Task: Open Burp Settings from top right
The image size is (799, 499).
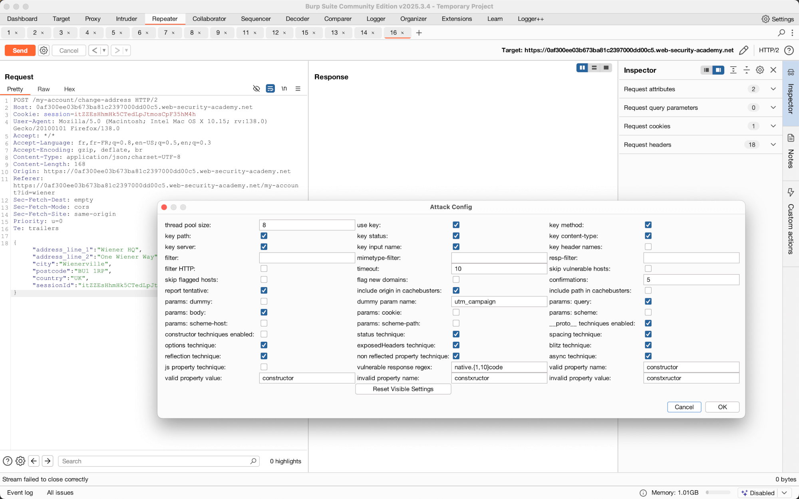Action: pos(777,19)
